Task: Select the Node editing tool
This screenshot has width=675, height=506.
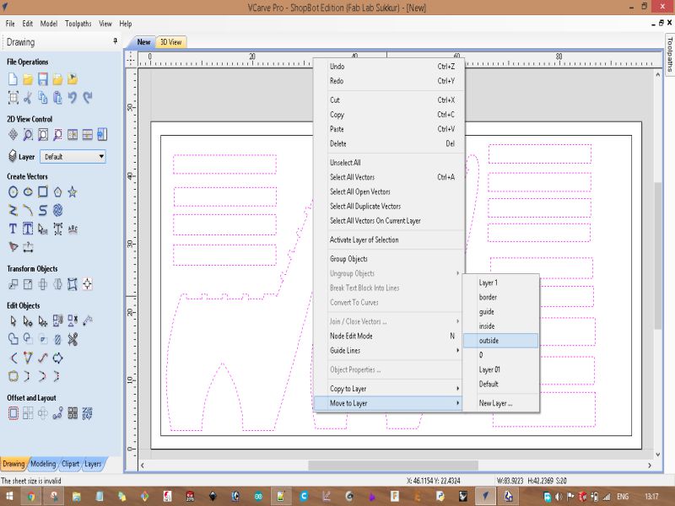Action: coord(28,321)
